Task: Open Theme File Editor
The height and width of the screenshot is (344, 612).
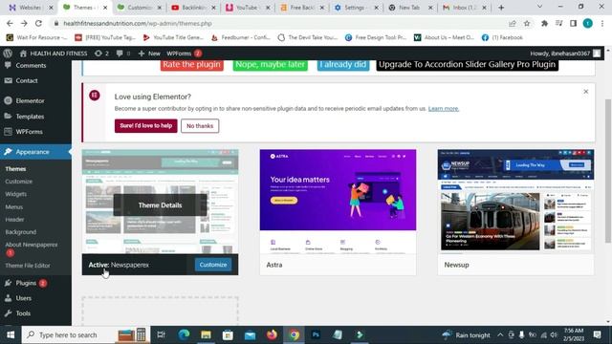Action: 28,266
